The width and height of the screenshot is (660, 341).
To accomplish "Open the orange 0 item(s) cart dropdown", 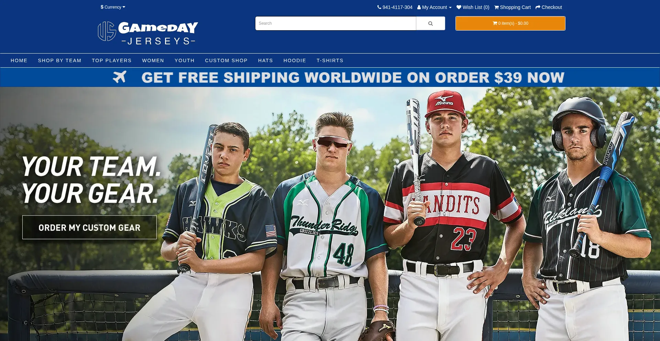I will (510, 23).
